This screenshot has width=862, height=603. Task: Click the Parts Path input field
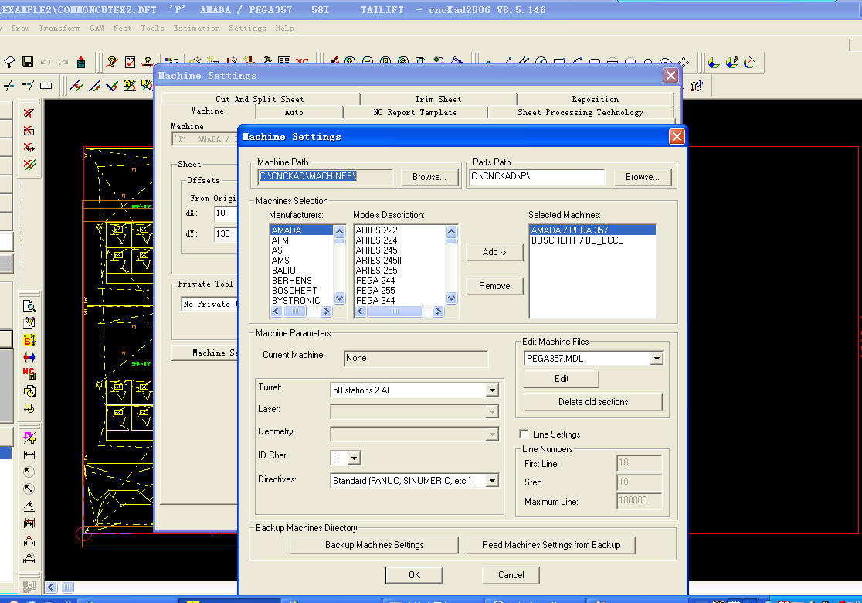pyautogui.click(x=537, y=176)
